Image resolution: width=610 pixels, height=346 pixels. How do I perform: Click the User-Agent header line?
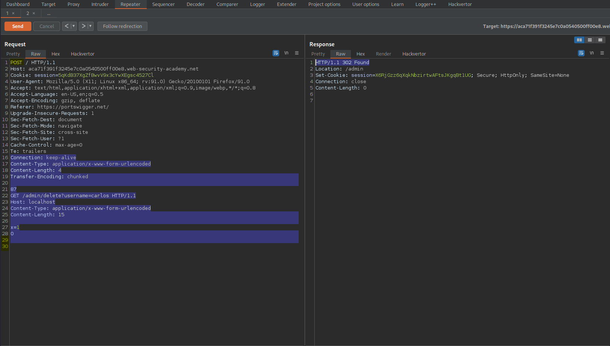pyautogui.click(x=130, y=82)
